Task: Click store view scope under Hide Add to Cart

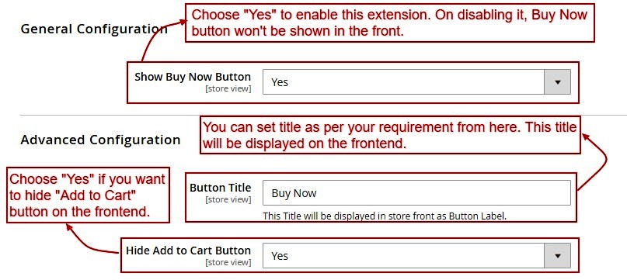Action: (228, 262)
